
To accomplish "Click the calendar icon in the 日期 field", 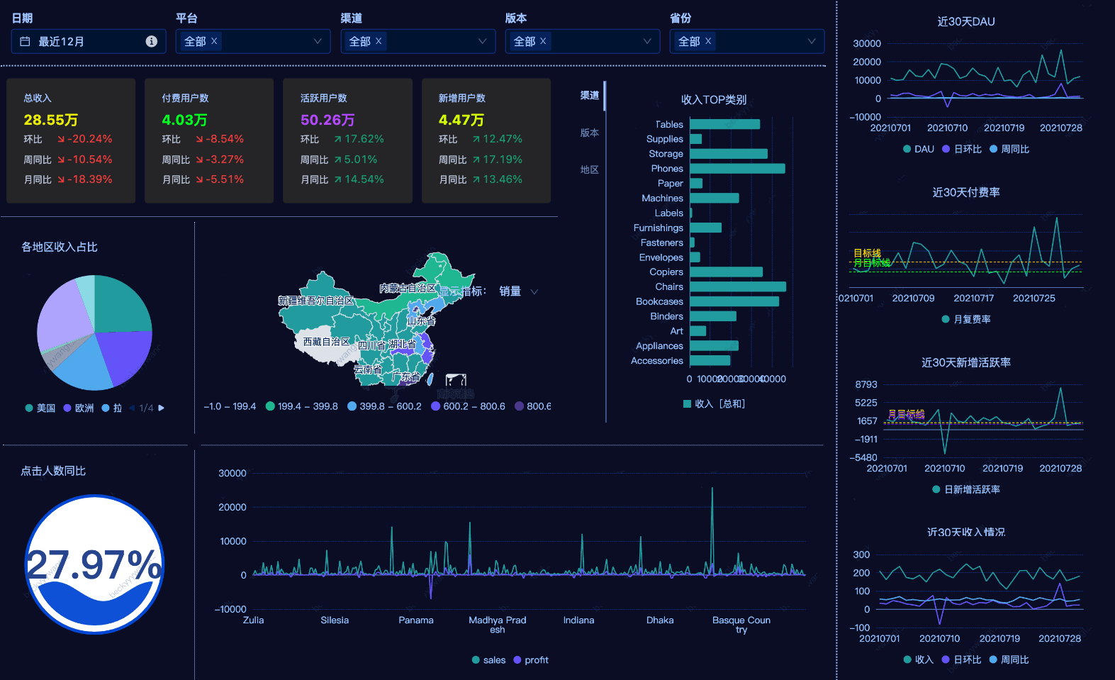I will click(x=25, y=42).
